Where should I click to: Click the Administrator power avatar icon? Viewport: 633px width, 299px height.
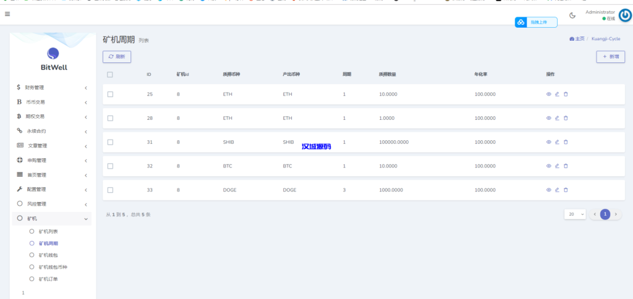(624, 15)
